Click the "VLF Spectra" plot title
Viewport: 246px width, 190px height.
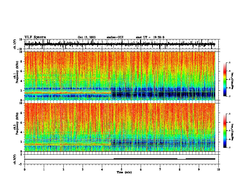pos(35,37)
